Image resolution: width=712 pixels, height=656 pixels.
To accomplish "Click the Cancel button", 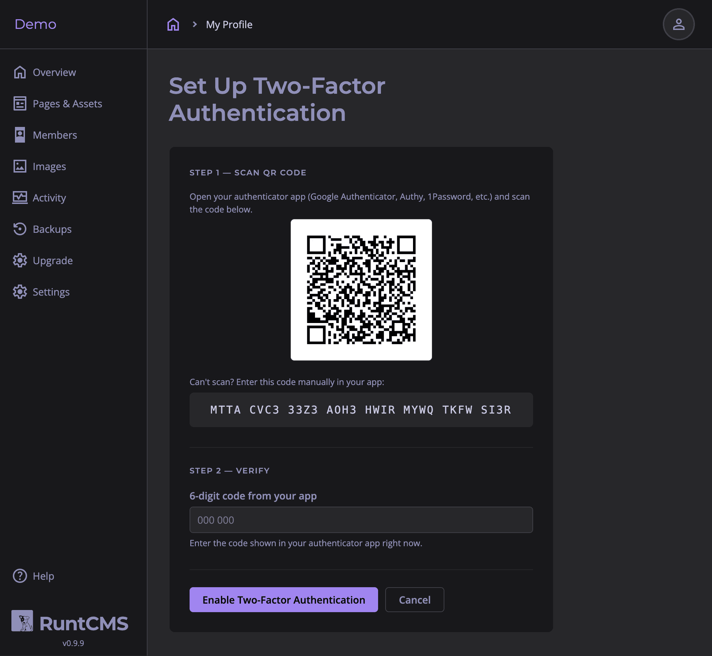I will (414, 600).
